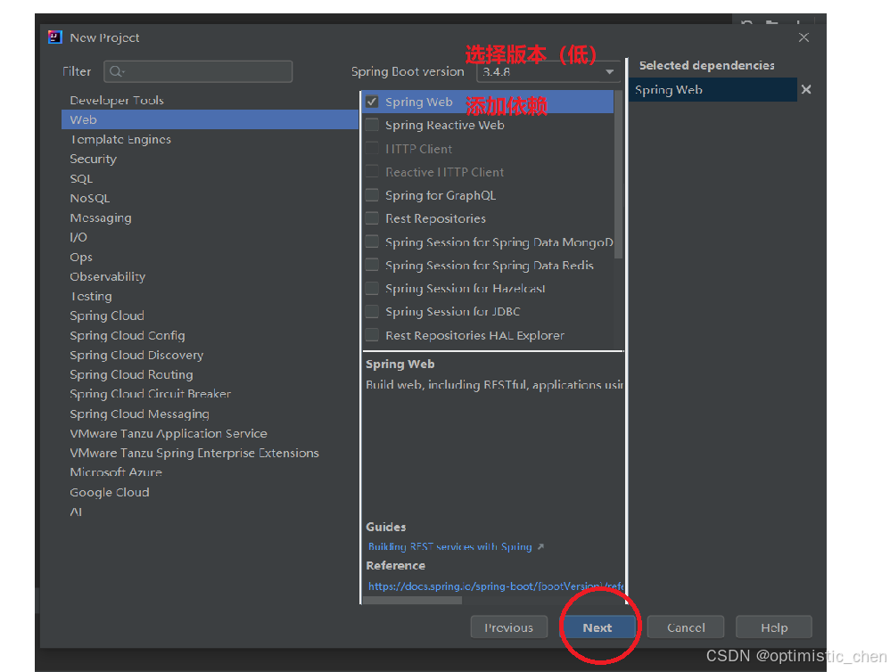Select the I/O category
The height and width of the screenshot is (672, 890).
point(78,237)
